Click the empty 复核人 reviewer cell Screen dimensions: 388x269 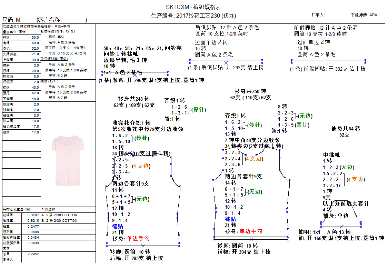[31, 260]
